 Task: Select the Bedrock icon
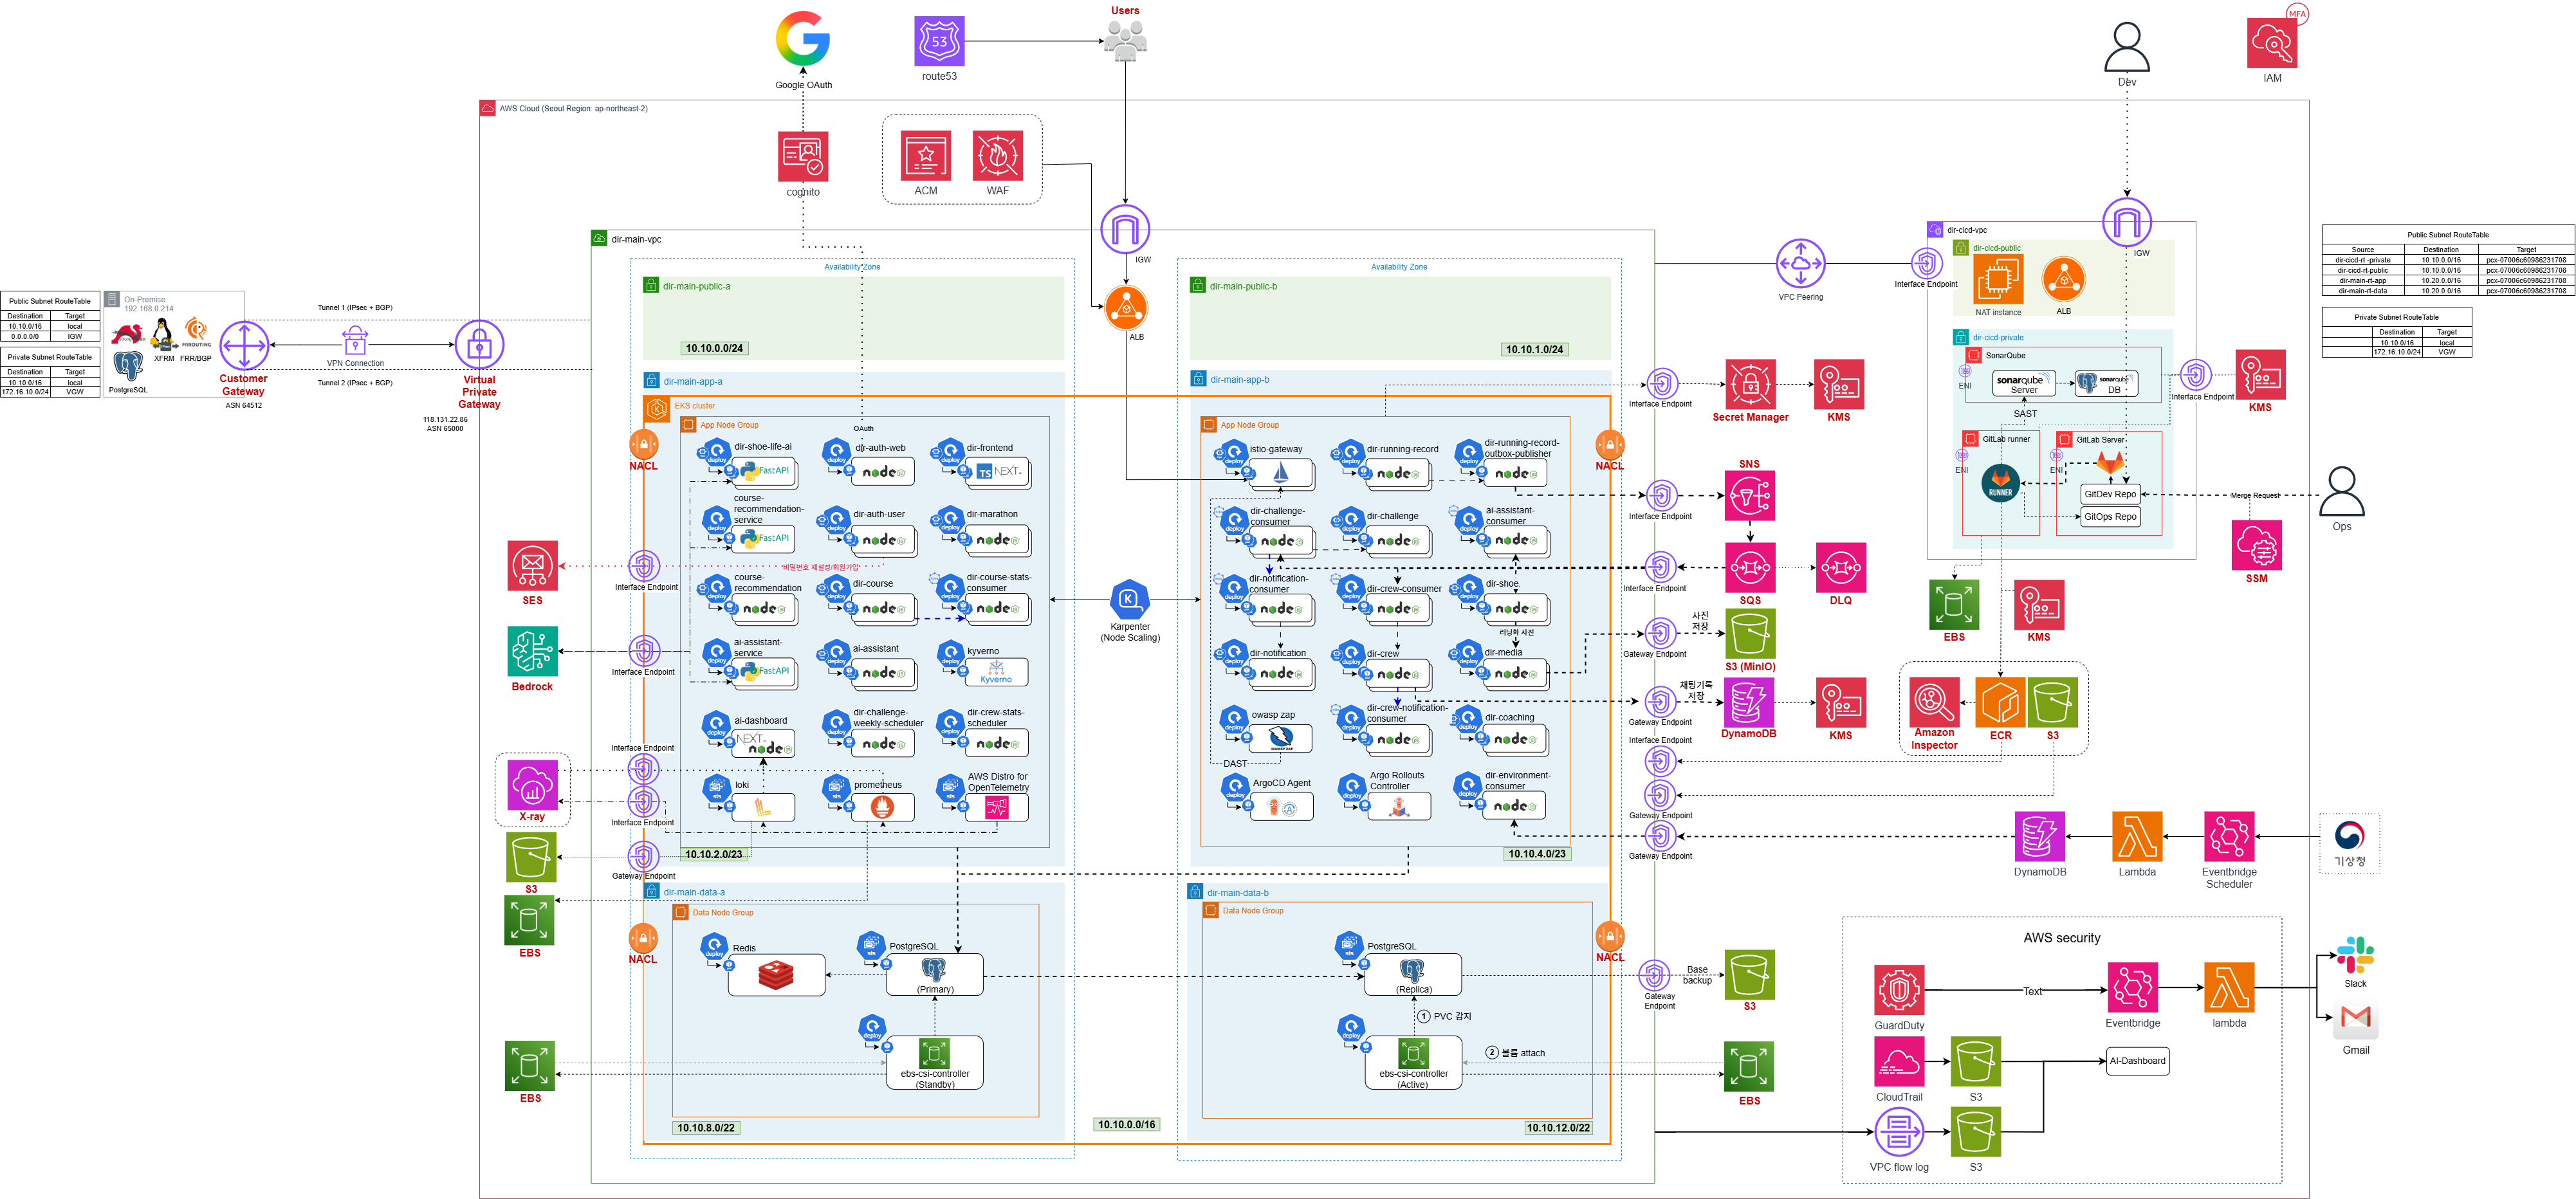coord(532,652)
